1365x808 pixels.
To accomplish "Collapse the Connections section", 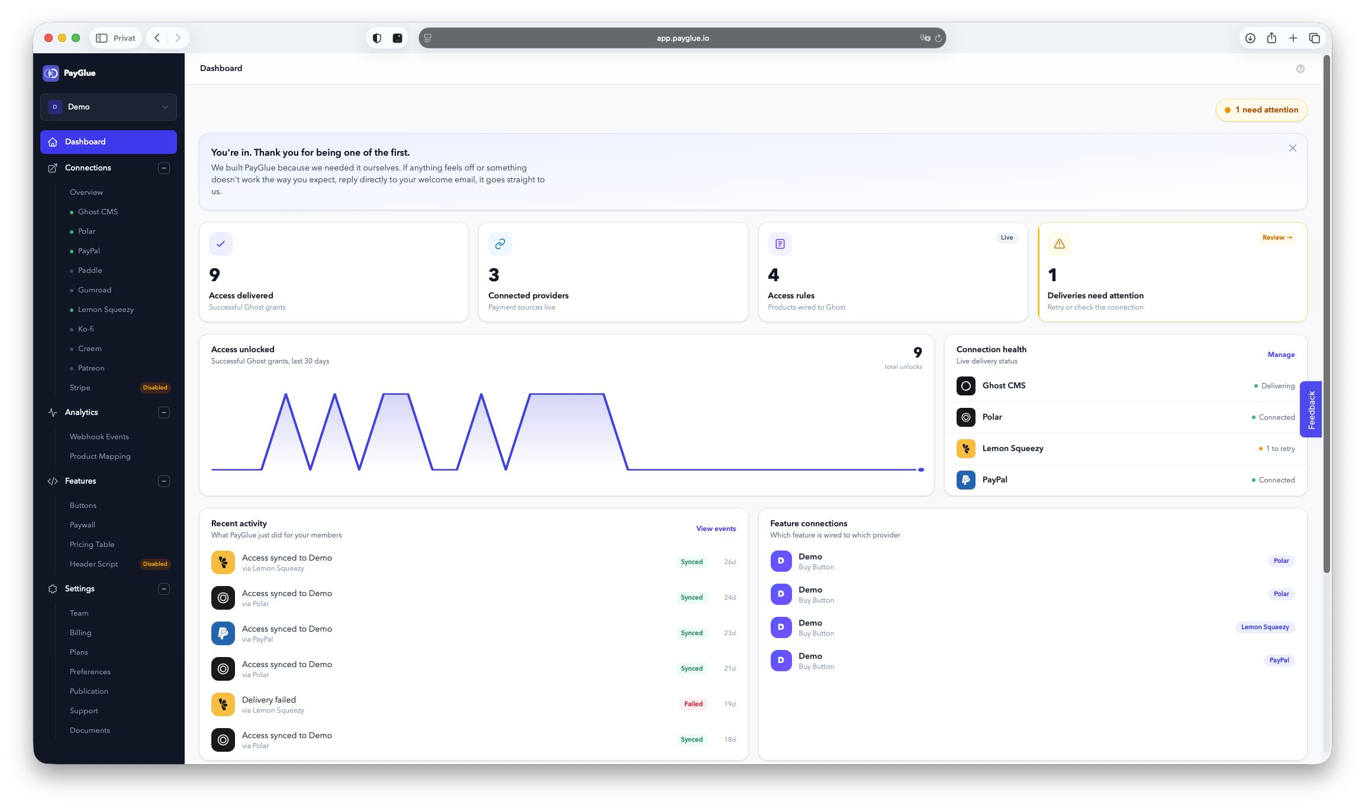I will click(x=165, y=168).
